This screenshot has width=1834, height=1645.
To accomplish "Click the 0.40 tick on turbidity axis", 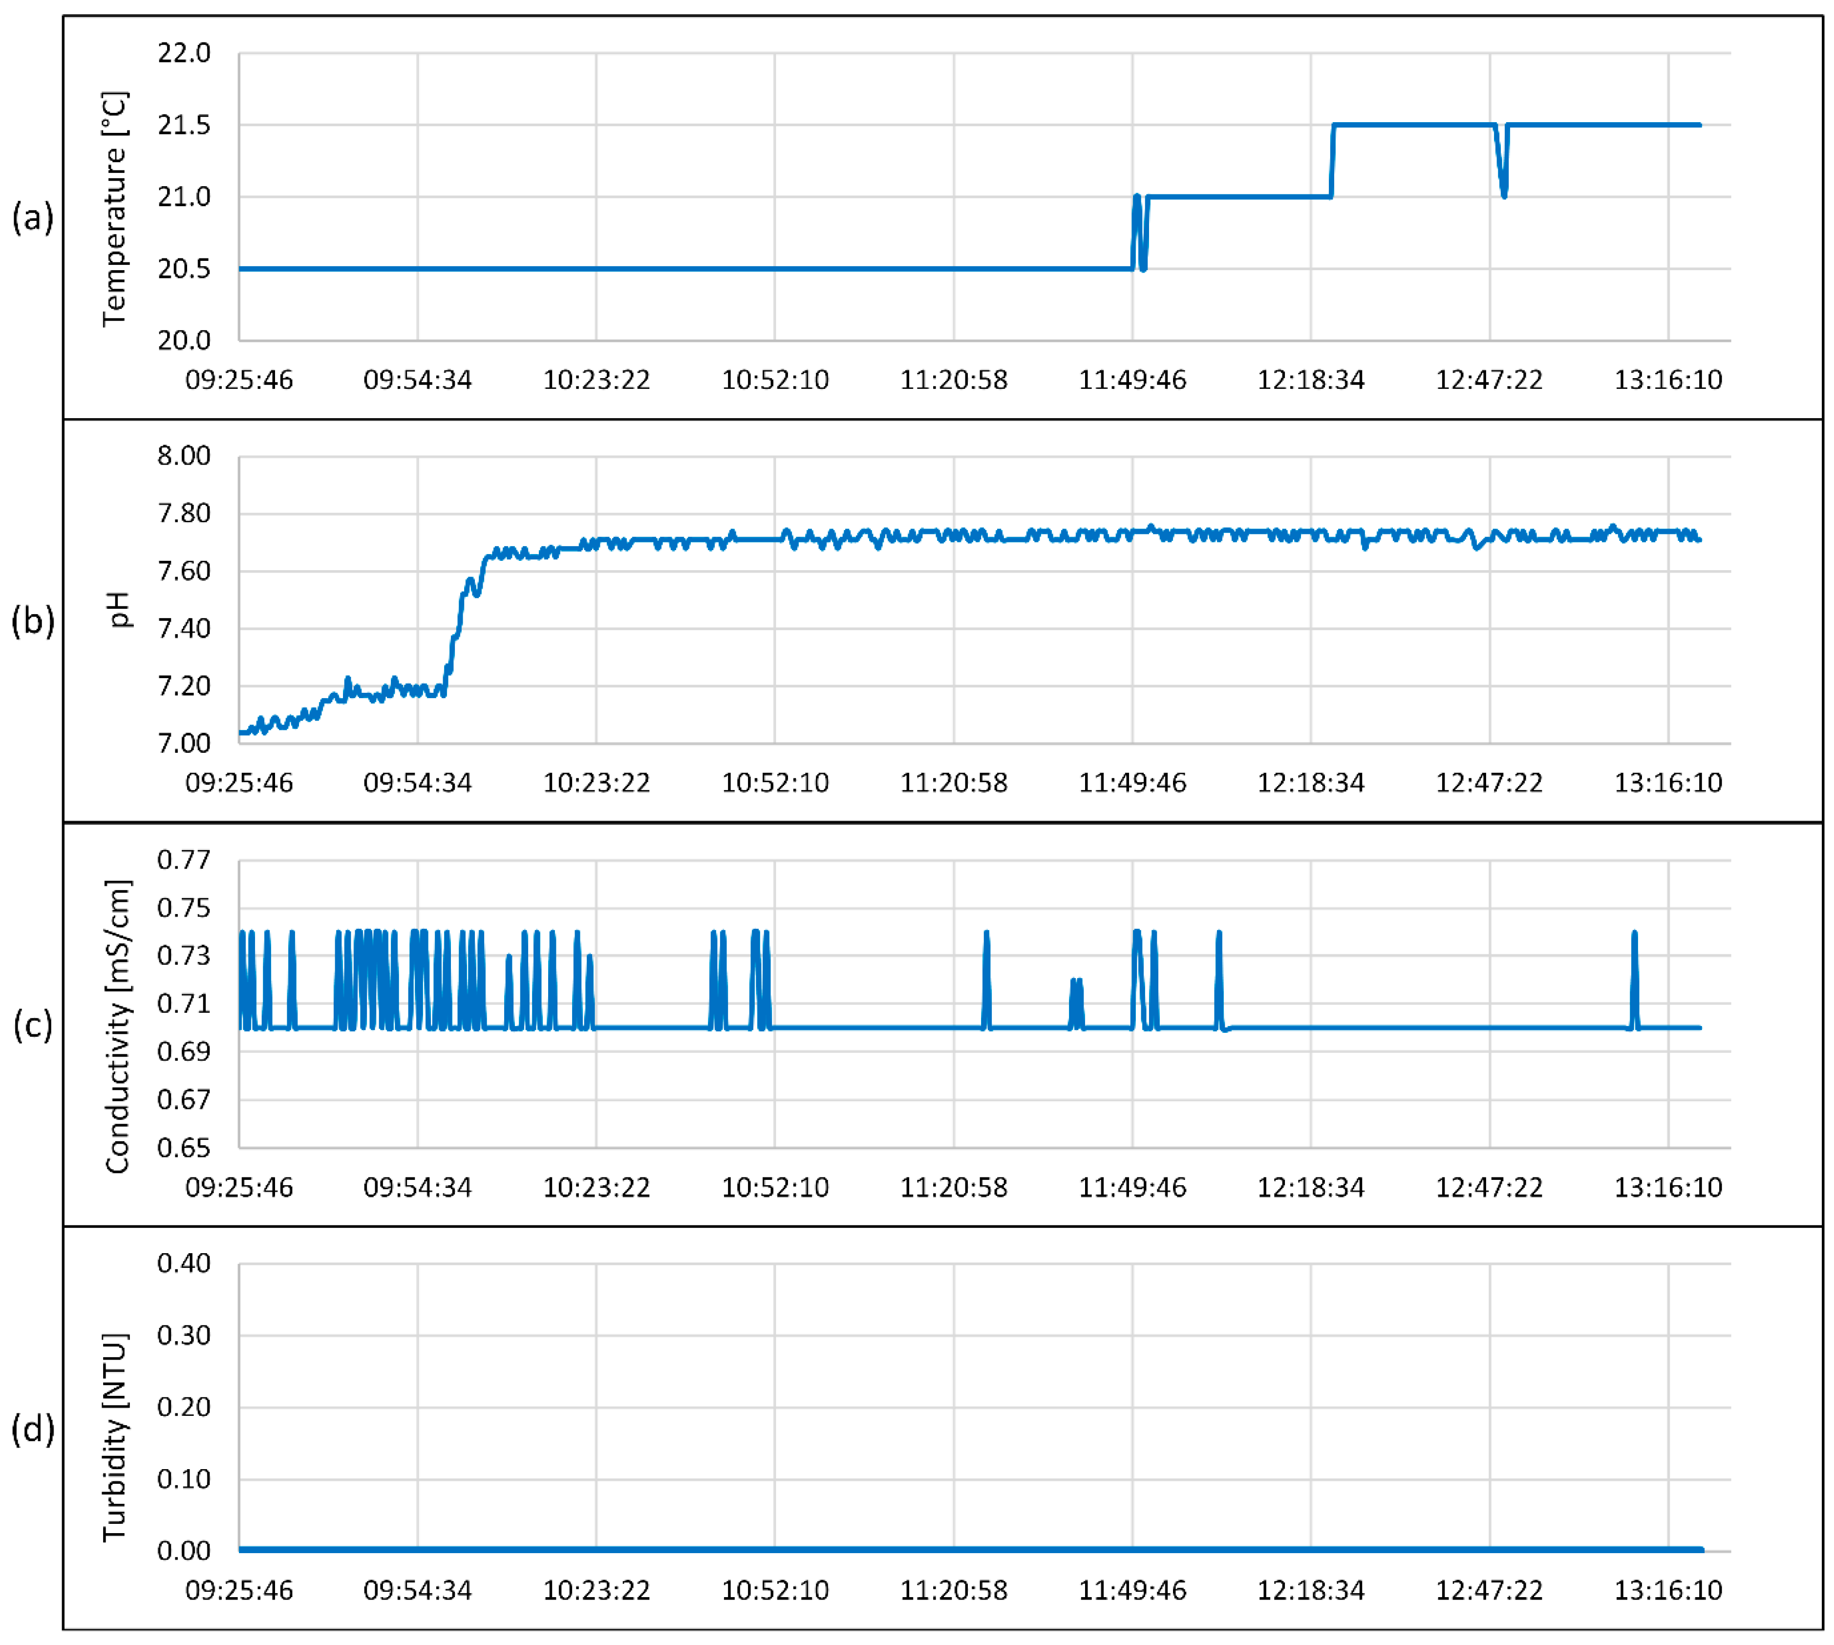I will (184, 1262).
